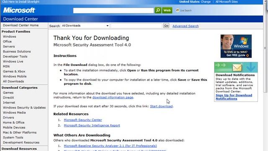Screen dimensions: 268x151
Task: Open Windows Security & Updates category
Action: click(x=24, y=107)
